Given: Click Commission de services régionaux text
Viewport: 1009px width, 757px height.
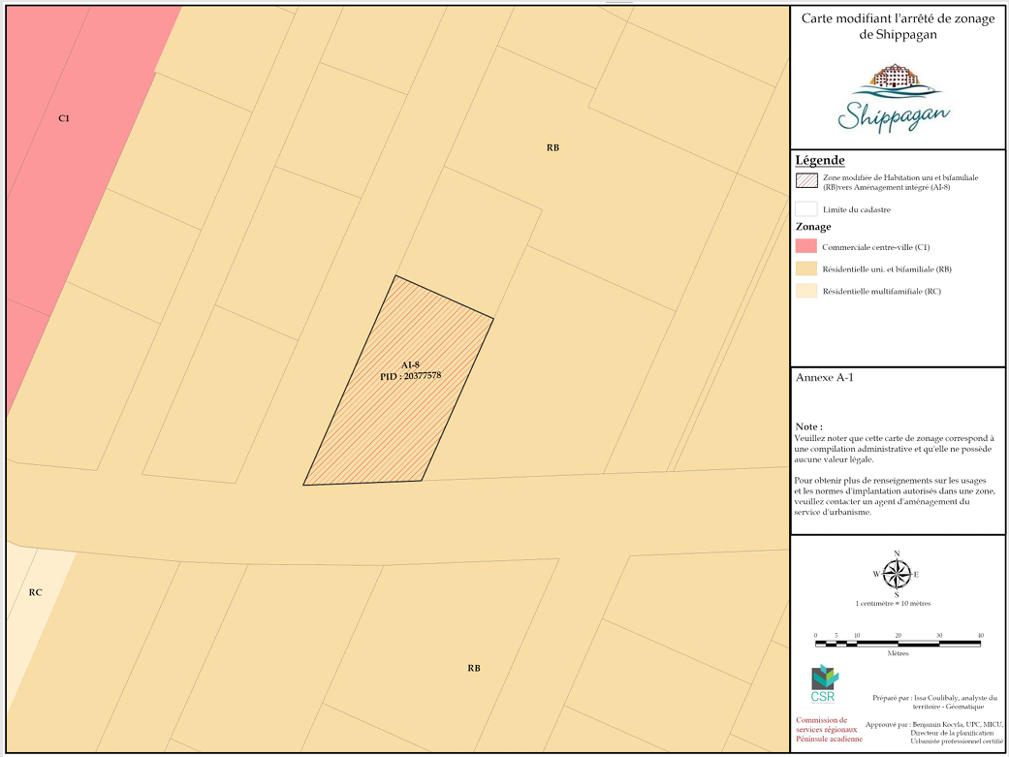Looking at the screenshot, I should 826,729.
